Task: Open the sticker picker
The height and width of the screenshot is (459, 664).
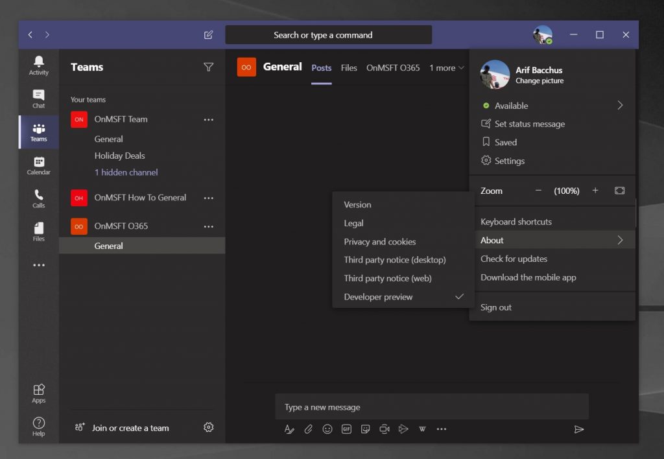Action: [x=366, y=429]
